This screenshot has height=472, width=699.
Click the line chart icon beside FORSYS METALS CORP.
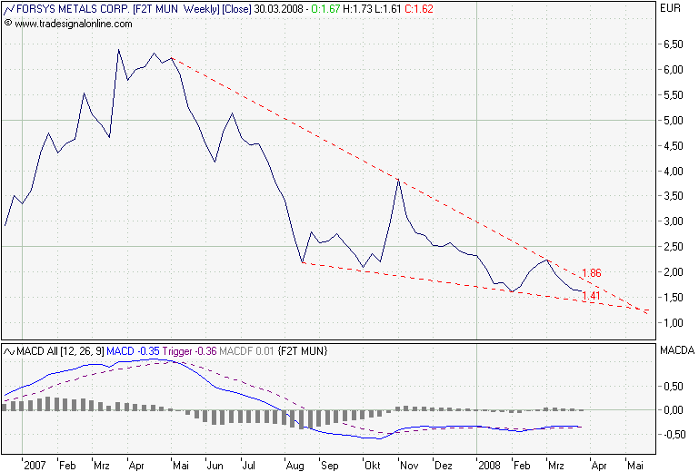(9, 9)
